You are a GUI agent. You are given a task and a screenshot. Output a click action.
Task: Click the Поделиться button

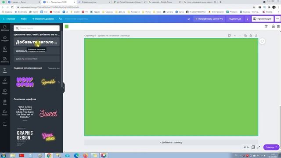tap(235, 19)
